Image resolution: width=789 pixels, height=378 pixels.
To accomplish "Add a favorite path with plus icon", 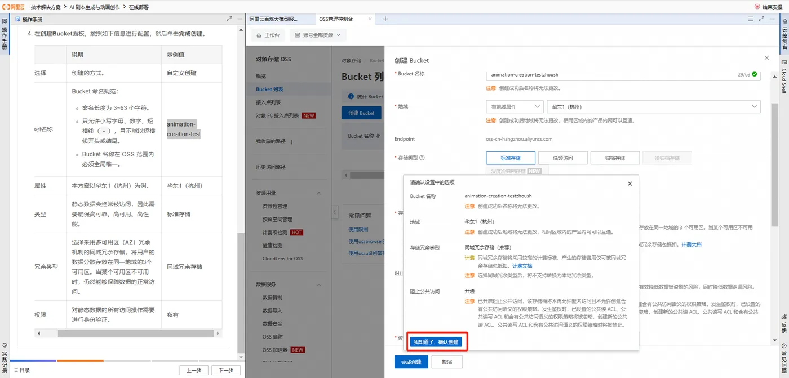I will coord(292,142).
